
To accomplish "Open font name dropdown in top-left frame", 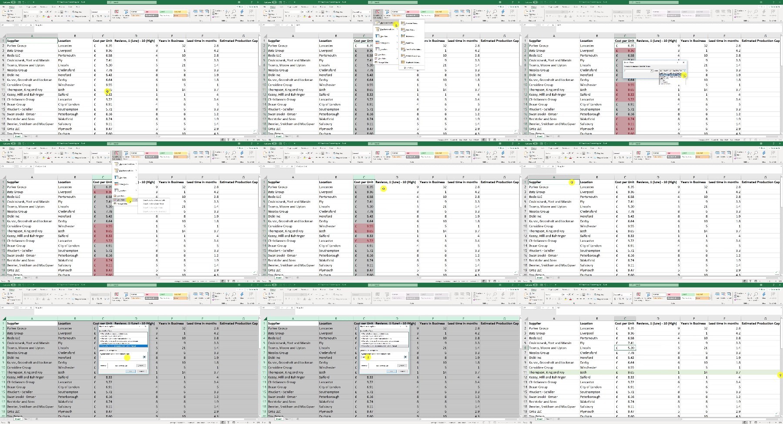I will point(39,12).
